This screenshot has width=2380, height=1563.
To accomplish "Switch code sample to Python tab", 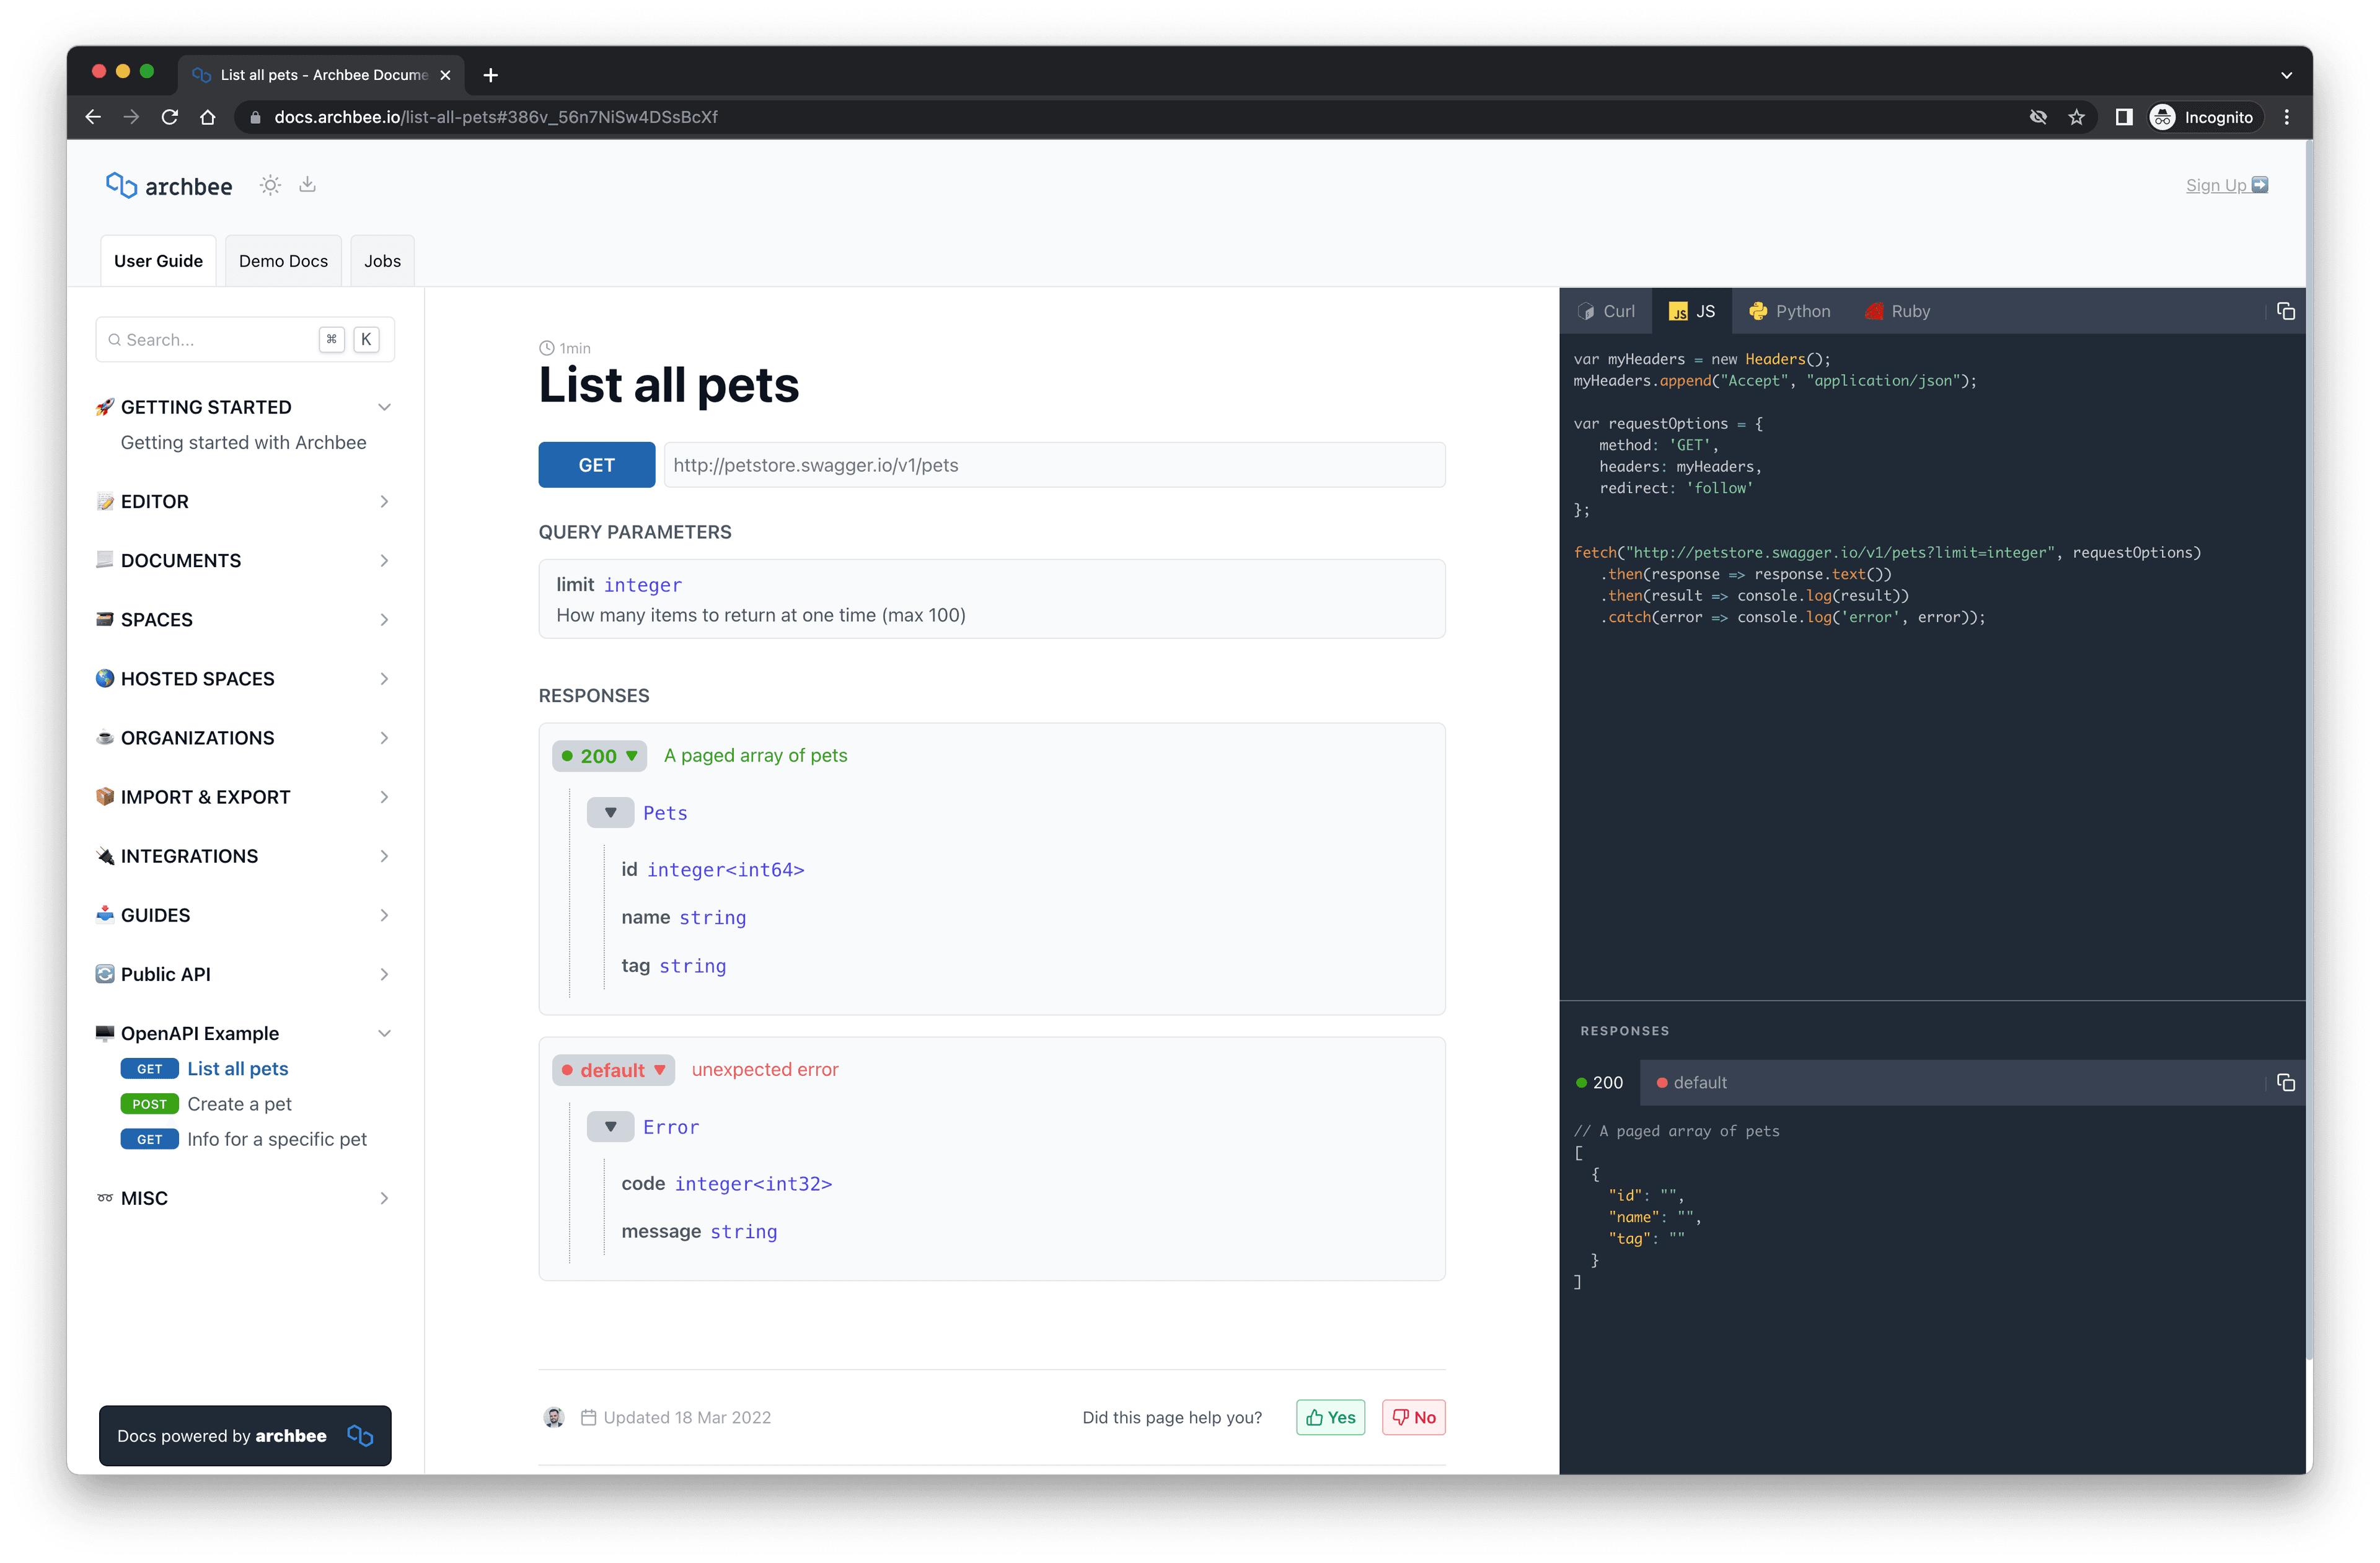I will coord(1789,311).
